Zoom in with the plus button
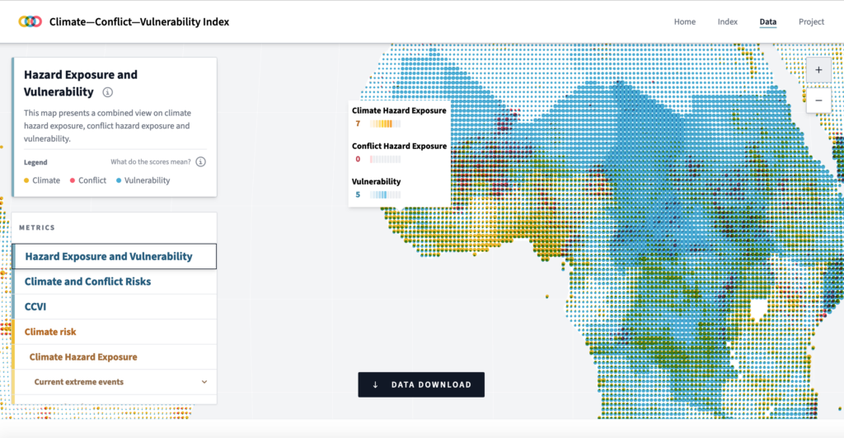The image size is (844, 438). 818,70
